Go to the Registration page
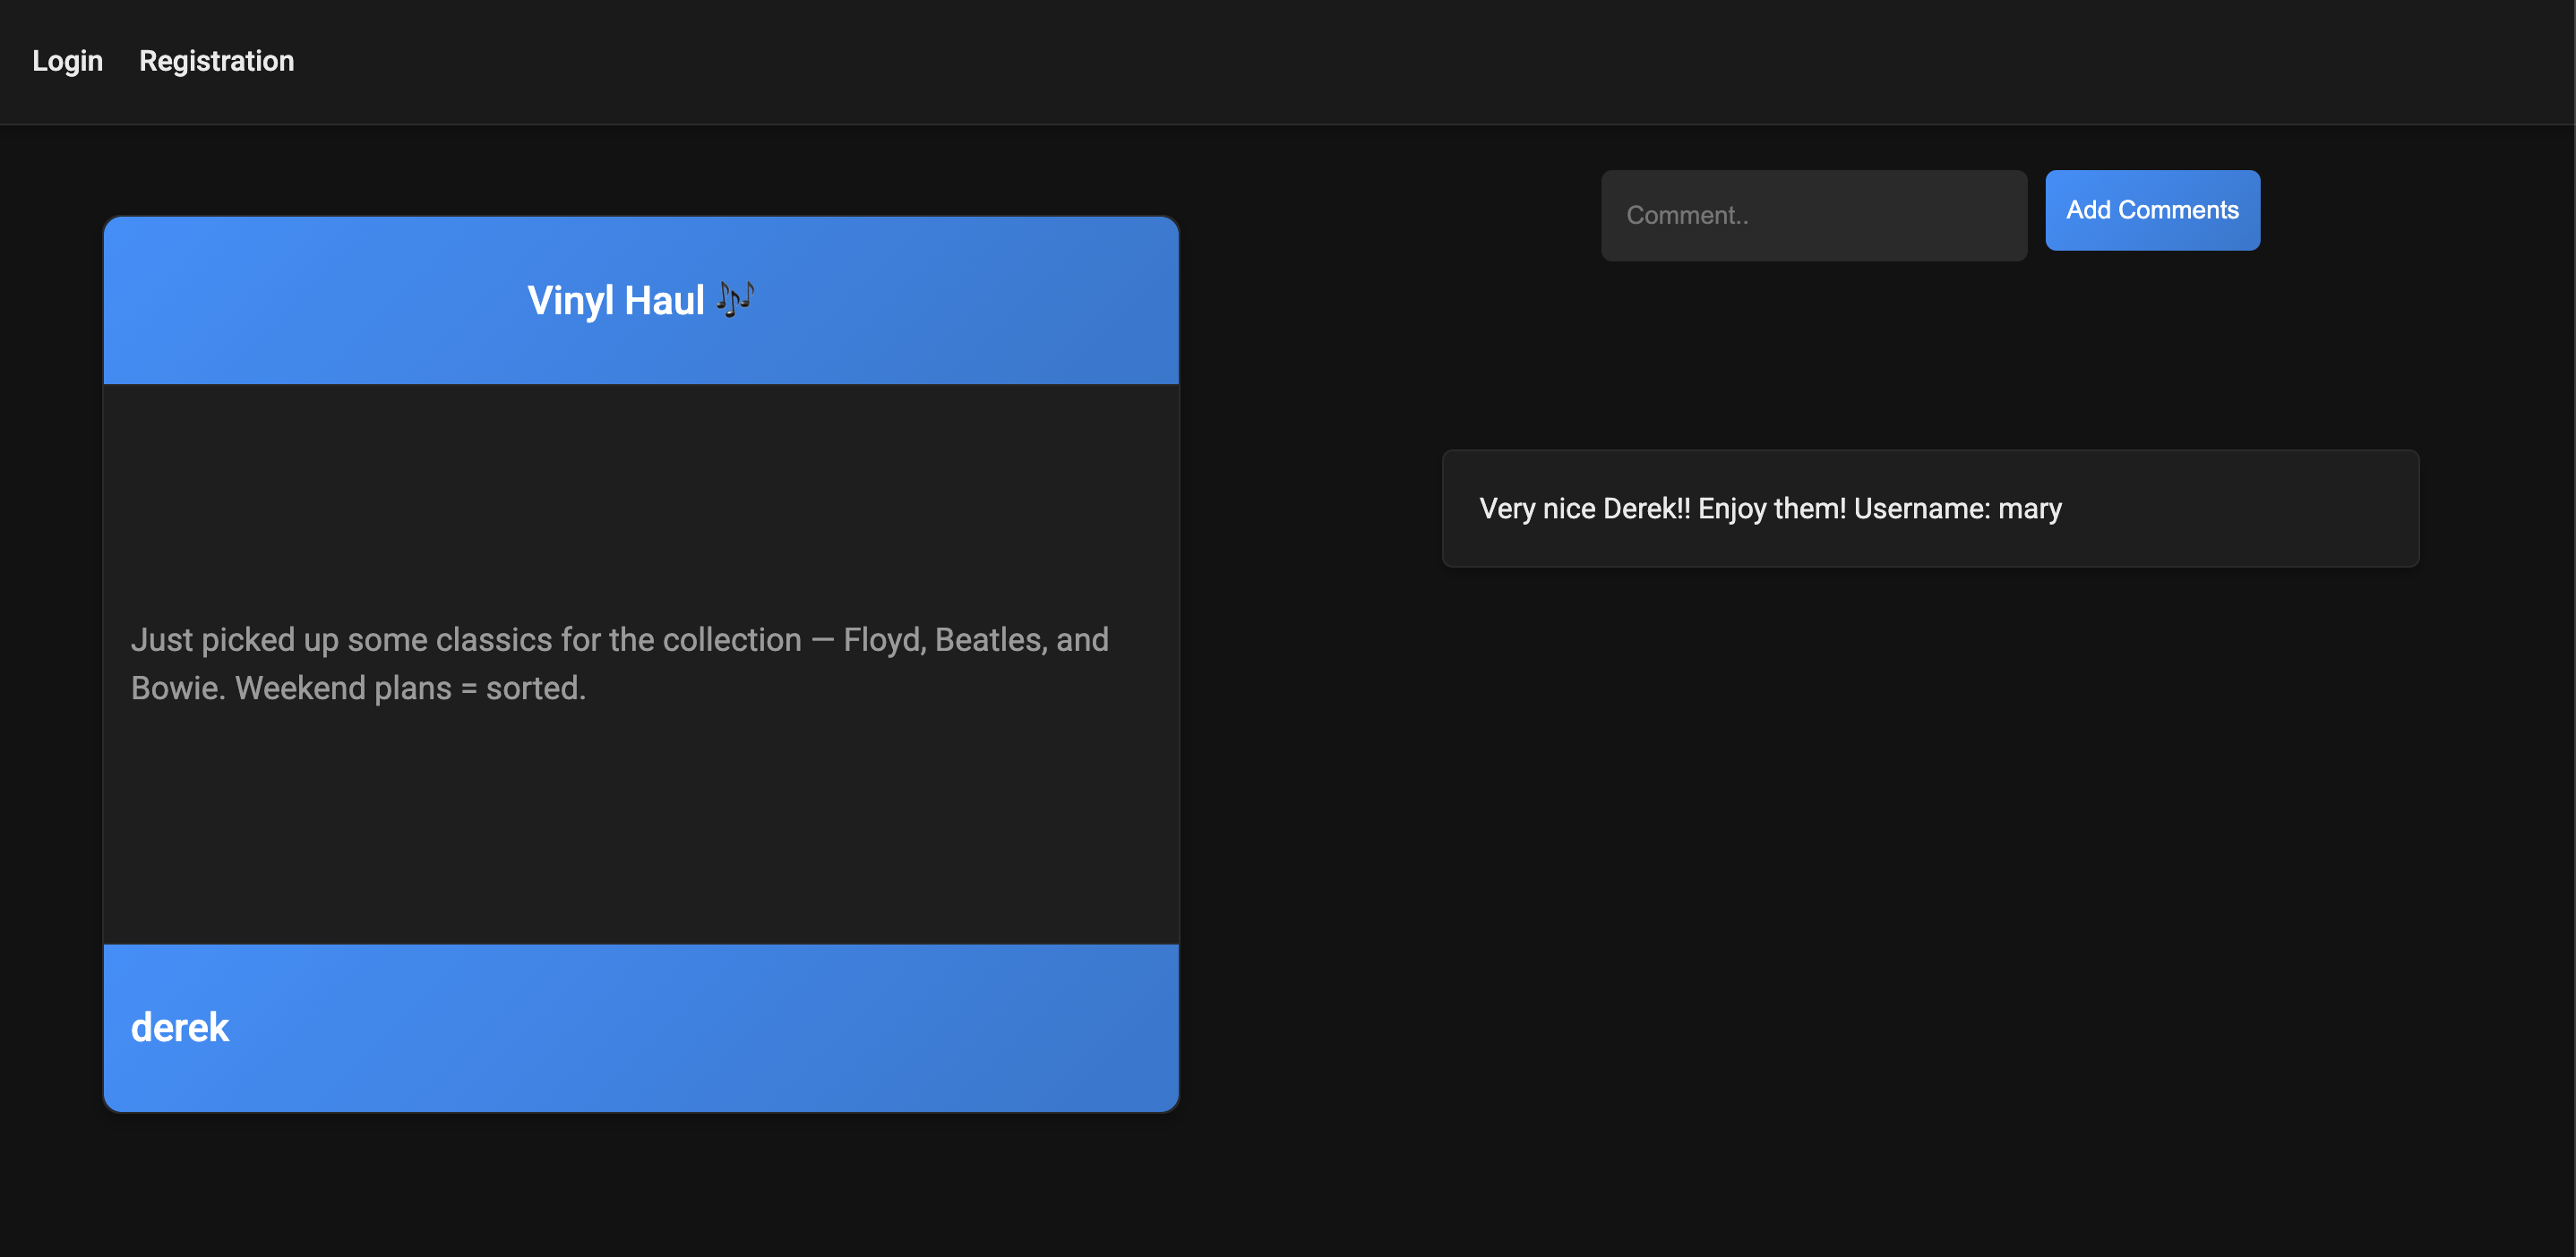 click(216, 61)
